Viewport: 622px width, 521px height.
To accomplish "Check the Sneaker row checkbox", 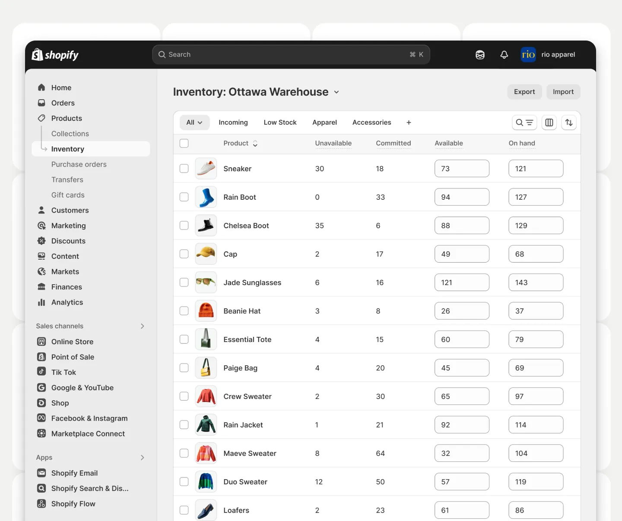I will pyautogui.click(x=184, y=169).
